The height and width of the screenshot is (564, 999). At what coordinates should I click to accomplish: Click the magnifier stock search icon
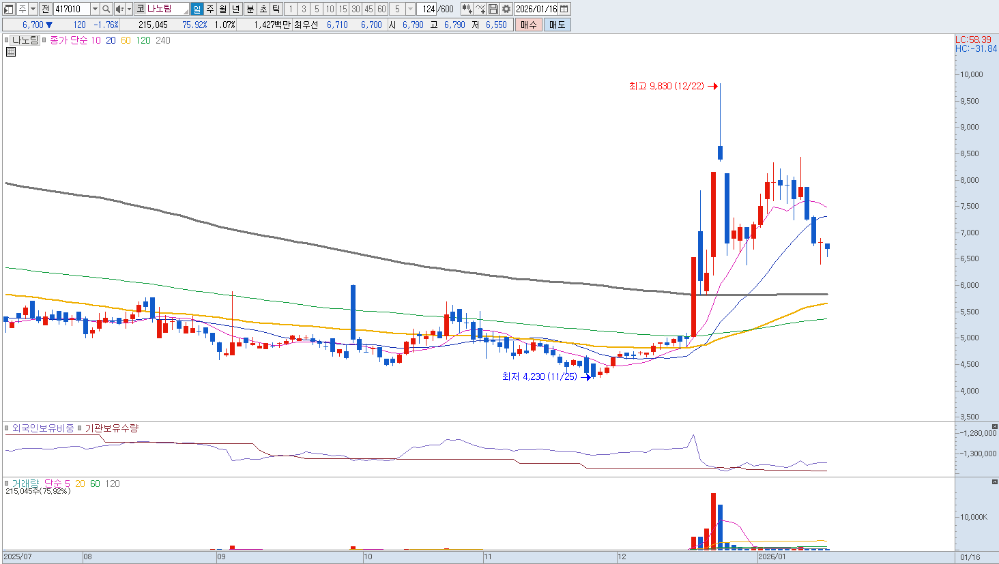point(106,9)
